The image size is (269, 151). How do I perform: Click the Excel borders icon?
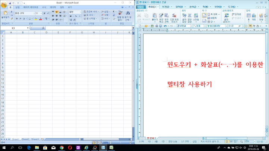click(x=30, y=19)
